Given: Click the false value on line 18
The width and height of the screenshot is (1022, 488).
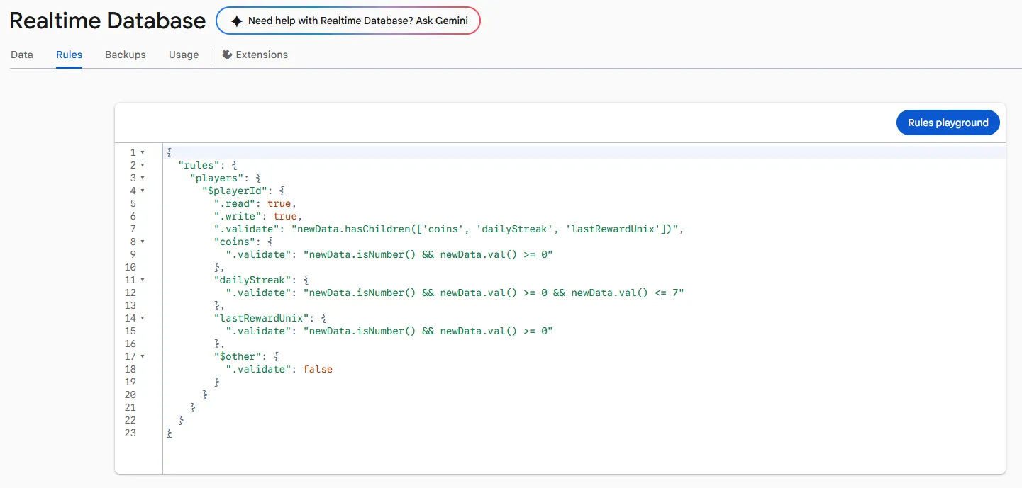Looking at the screenshot, I should (318, 369).
